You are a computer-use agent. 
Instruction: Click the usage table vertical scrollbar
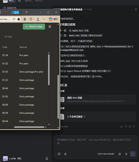49,70
